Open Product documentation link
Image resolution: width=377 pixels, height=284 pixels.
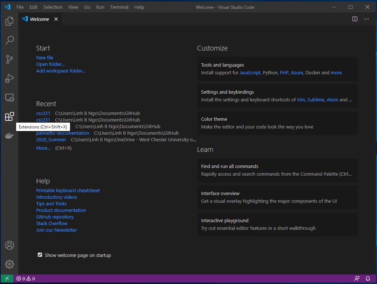pyautogui.click(x=61, y=210)
